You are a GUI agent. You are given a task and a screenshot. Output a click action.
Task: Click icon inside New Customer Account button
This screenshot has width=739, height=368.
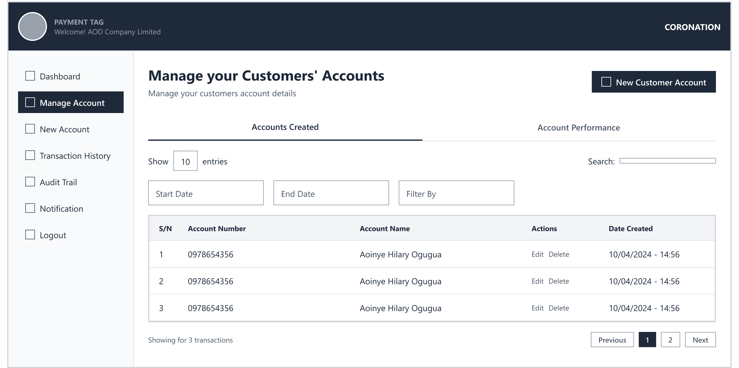click(606, 82)
